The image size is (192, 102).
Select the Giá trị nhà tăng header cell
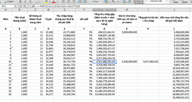pyautogui.click(x=127, y=19)
